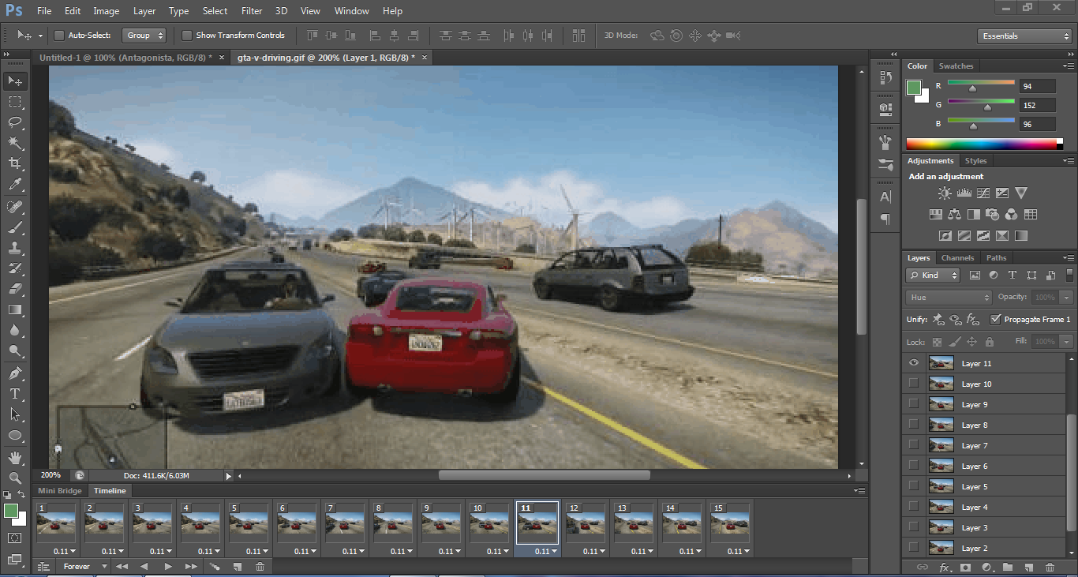Show Layer 6 via visibility box
This screenshot has width=1078, height=577.
click(914, 466)
